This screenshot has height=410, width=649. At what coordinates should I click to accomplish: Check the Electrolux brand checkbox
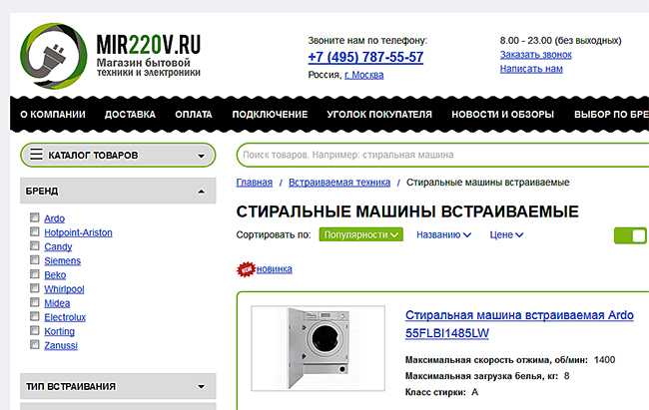(35, 316)
